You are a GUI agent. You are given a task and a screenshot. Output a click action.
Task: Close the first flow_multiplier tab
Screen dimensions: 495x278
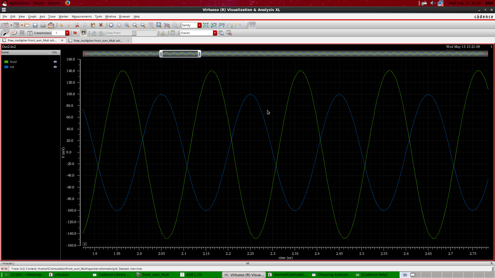coord(62,40)
